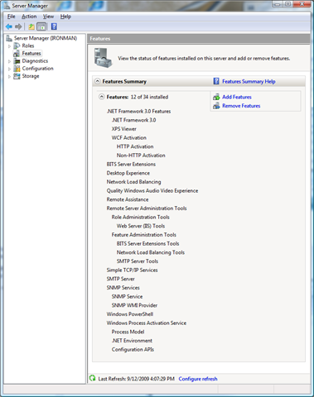Screen dimensions: 314x397
Task: Click the 'Process Model' entry
Action: click(128, 332)
